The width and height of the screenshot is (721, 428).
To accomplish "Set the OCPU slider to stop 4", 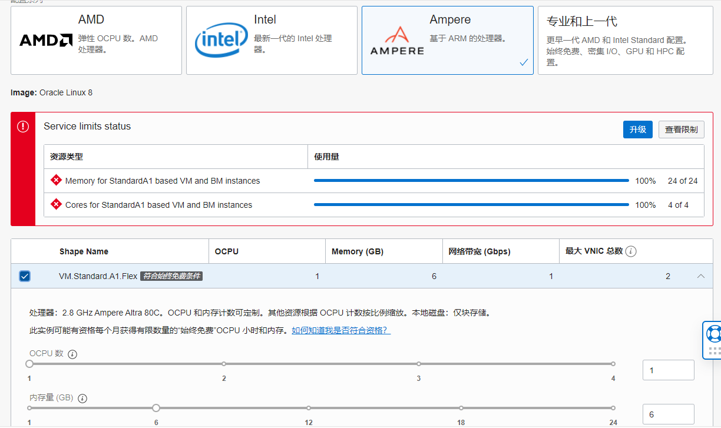I will (613, 364).
